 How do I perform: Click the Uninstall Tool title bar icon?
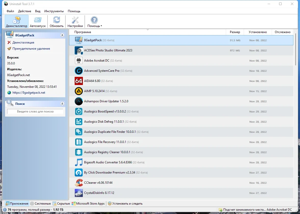(x=6, y=4)
